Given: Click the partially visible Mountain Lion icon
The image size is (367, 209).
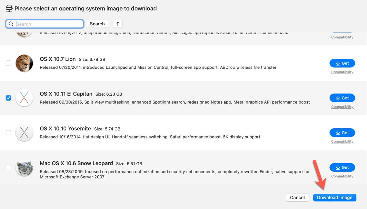Looking at the screenshot, I should click(24, 34).
